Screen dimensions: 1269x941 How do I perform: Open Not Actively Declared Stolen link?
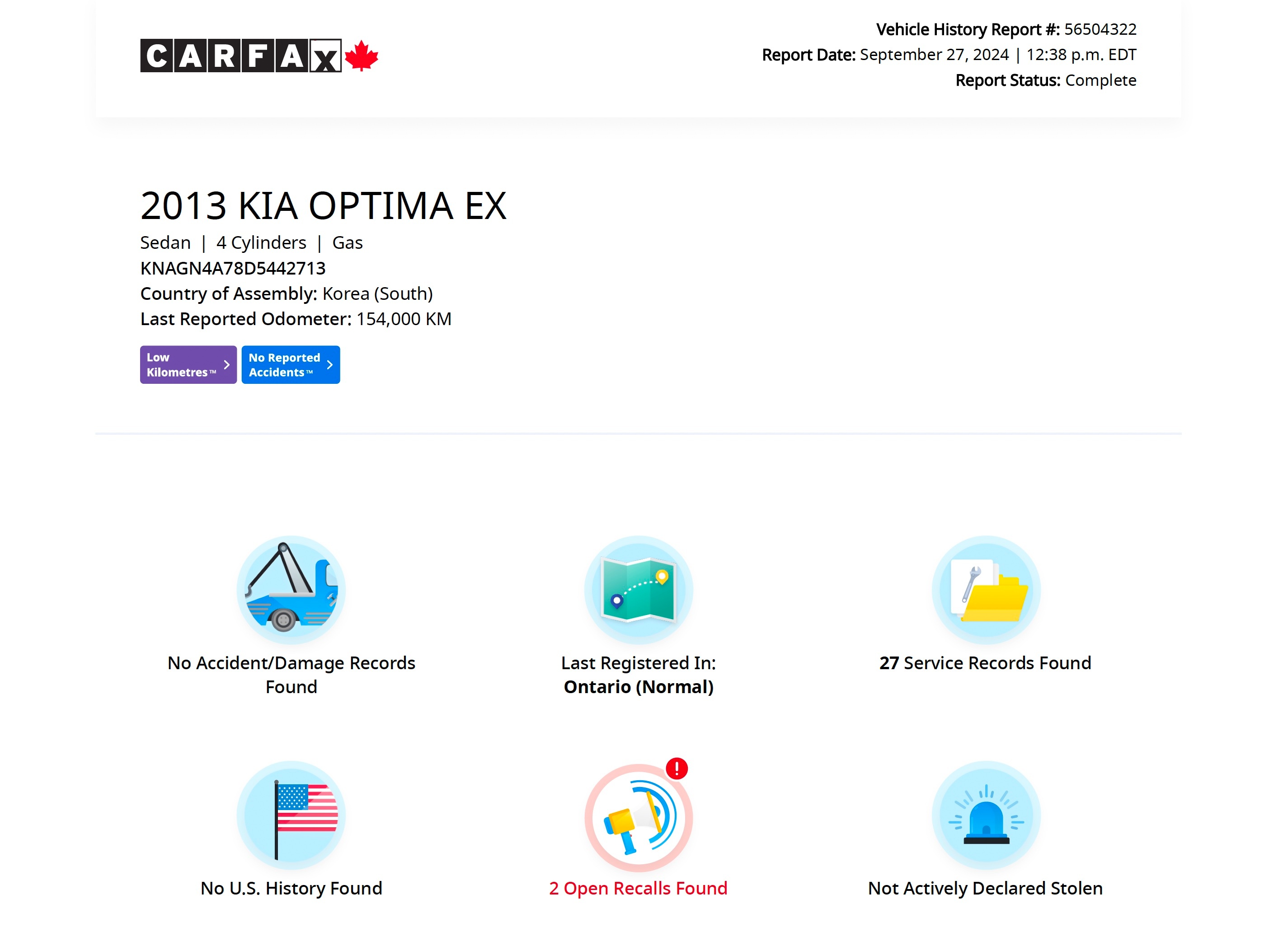click(986, 889)
